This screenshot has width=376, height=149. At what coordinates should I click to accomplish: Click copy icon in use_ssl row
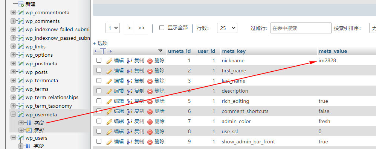pyautogui.click(x=130, y=132)
